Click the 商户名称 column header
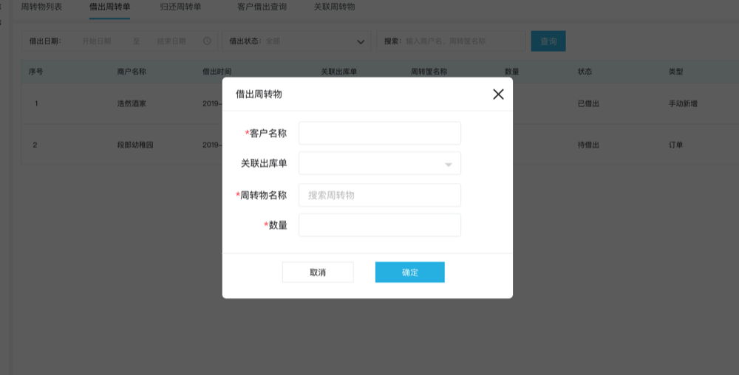 [x=132, y=72]
